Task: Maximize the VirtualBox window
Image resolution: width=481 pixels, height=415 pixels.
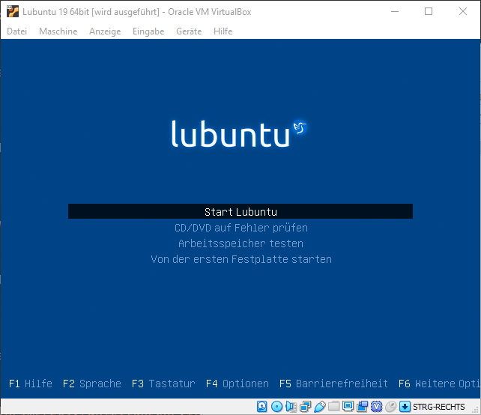Action: click(x=429, y=12)
